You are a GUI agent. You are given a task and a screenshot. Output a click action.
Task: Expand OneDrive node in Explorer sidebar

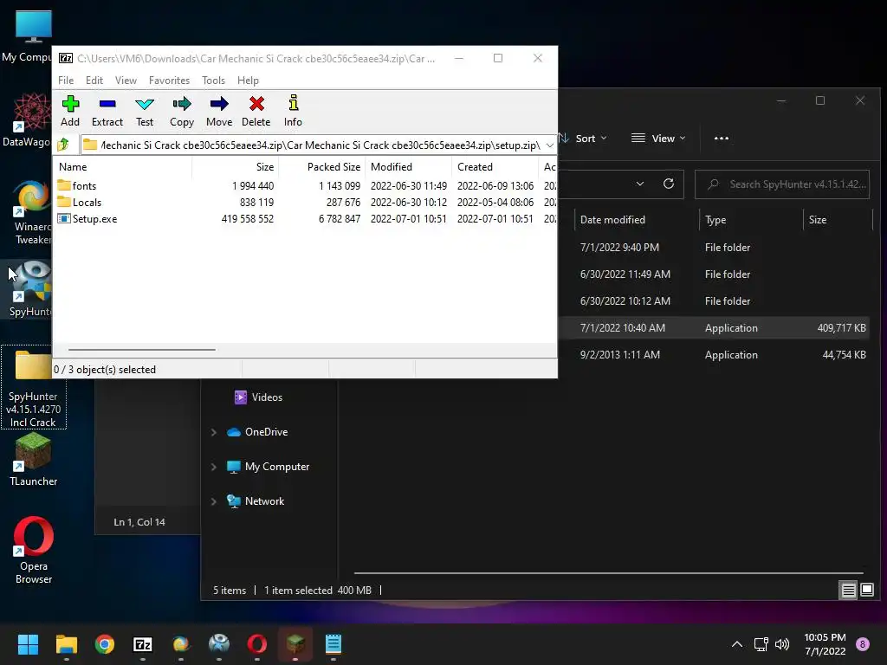[x=214, y=432]
